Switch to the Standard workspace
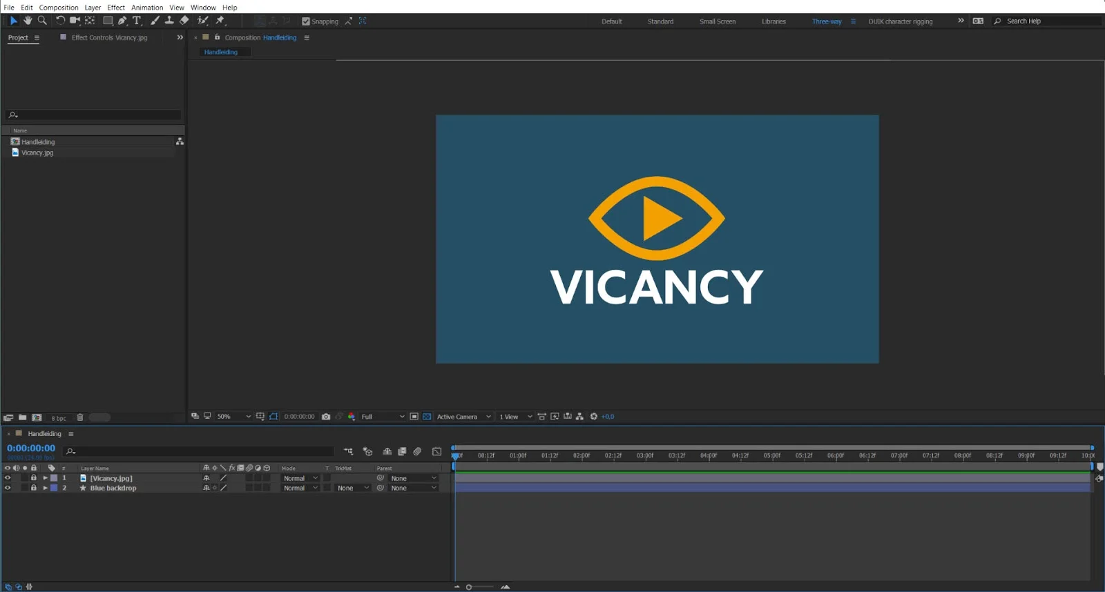 click(x=660, y=21)
